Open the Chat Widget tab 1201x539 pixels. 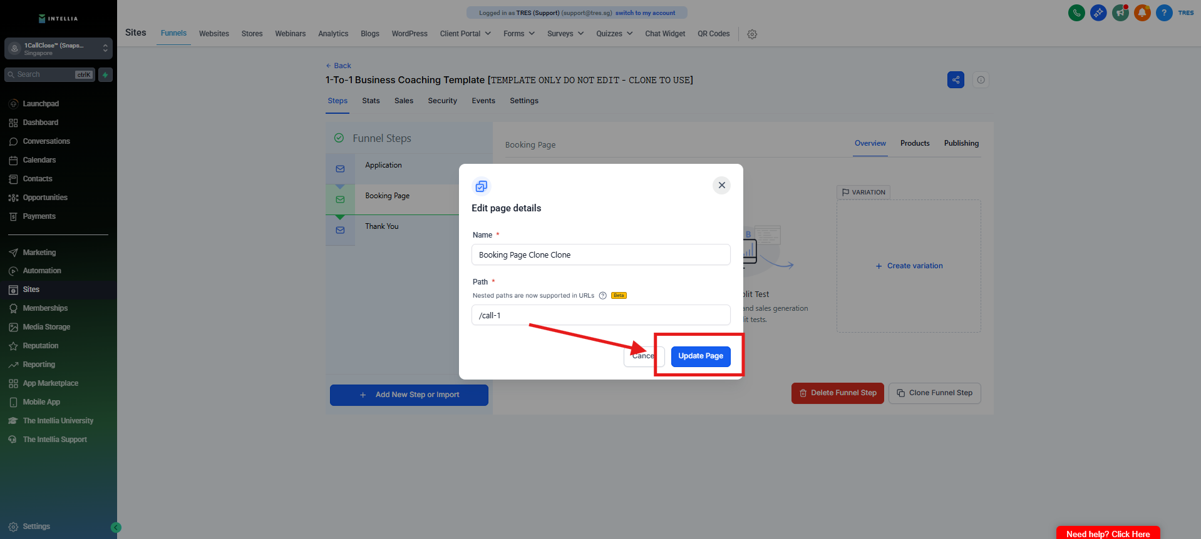665,34
